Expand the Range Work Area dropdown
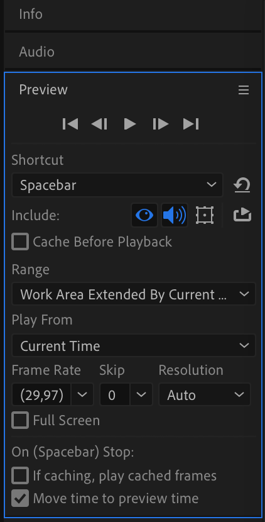 [134, 294]
